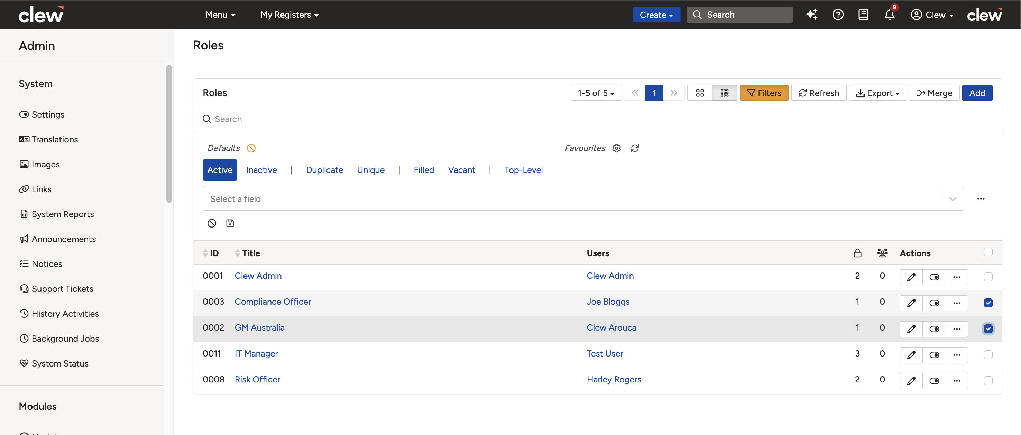The image size is (1021, 435).
Task: Click the Add role button
Action: 977,93
